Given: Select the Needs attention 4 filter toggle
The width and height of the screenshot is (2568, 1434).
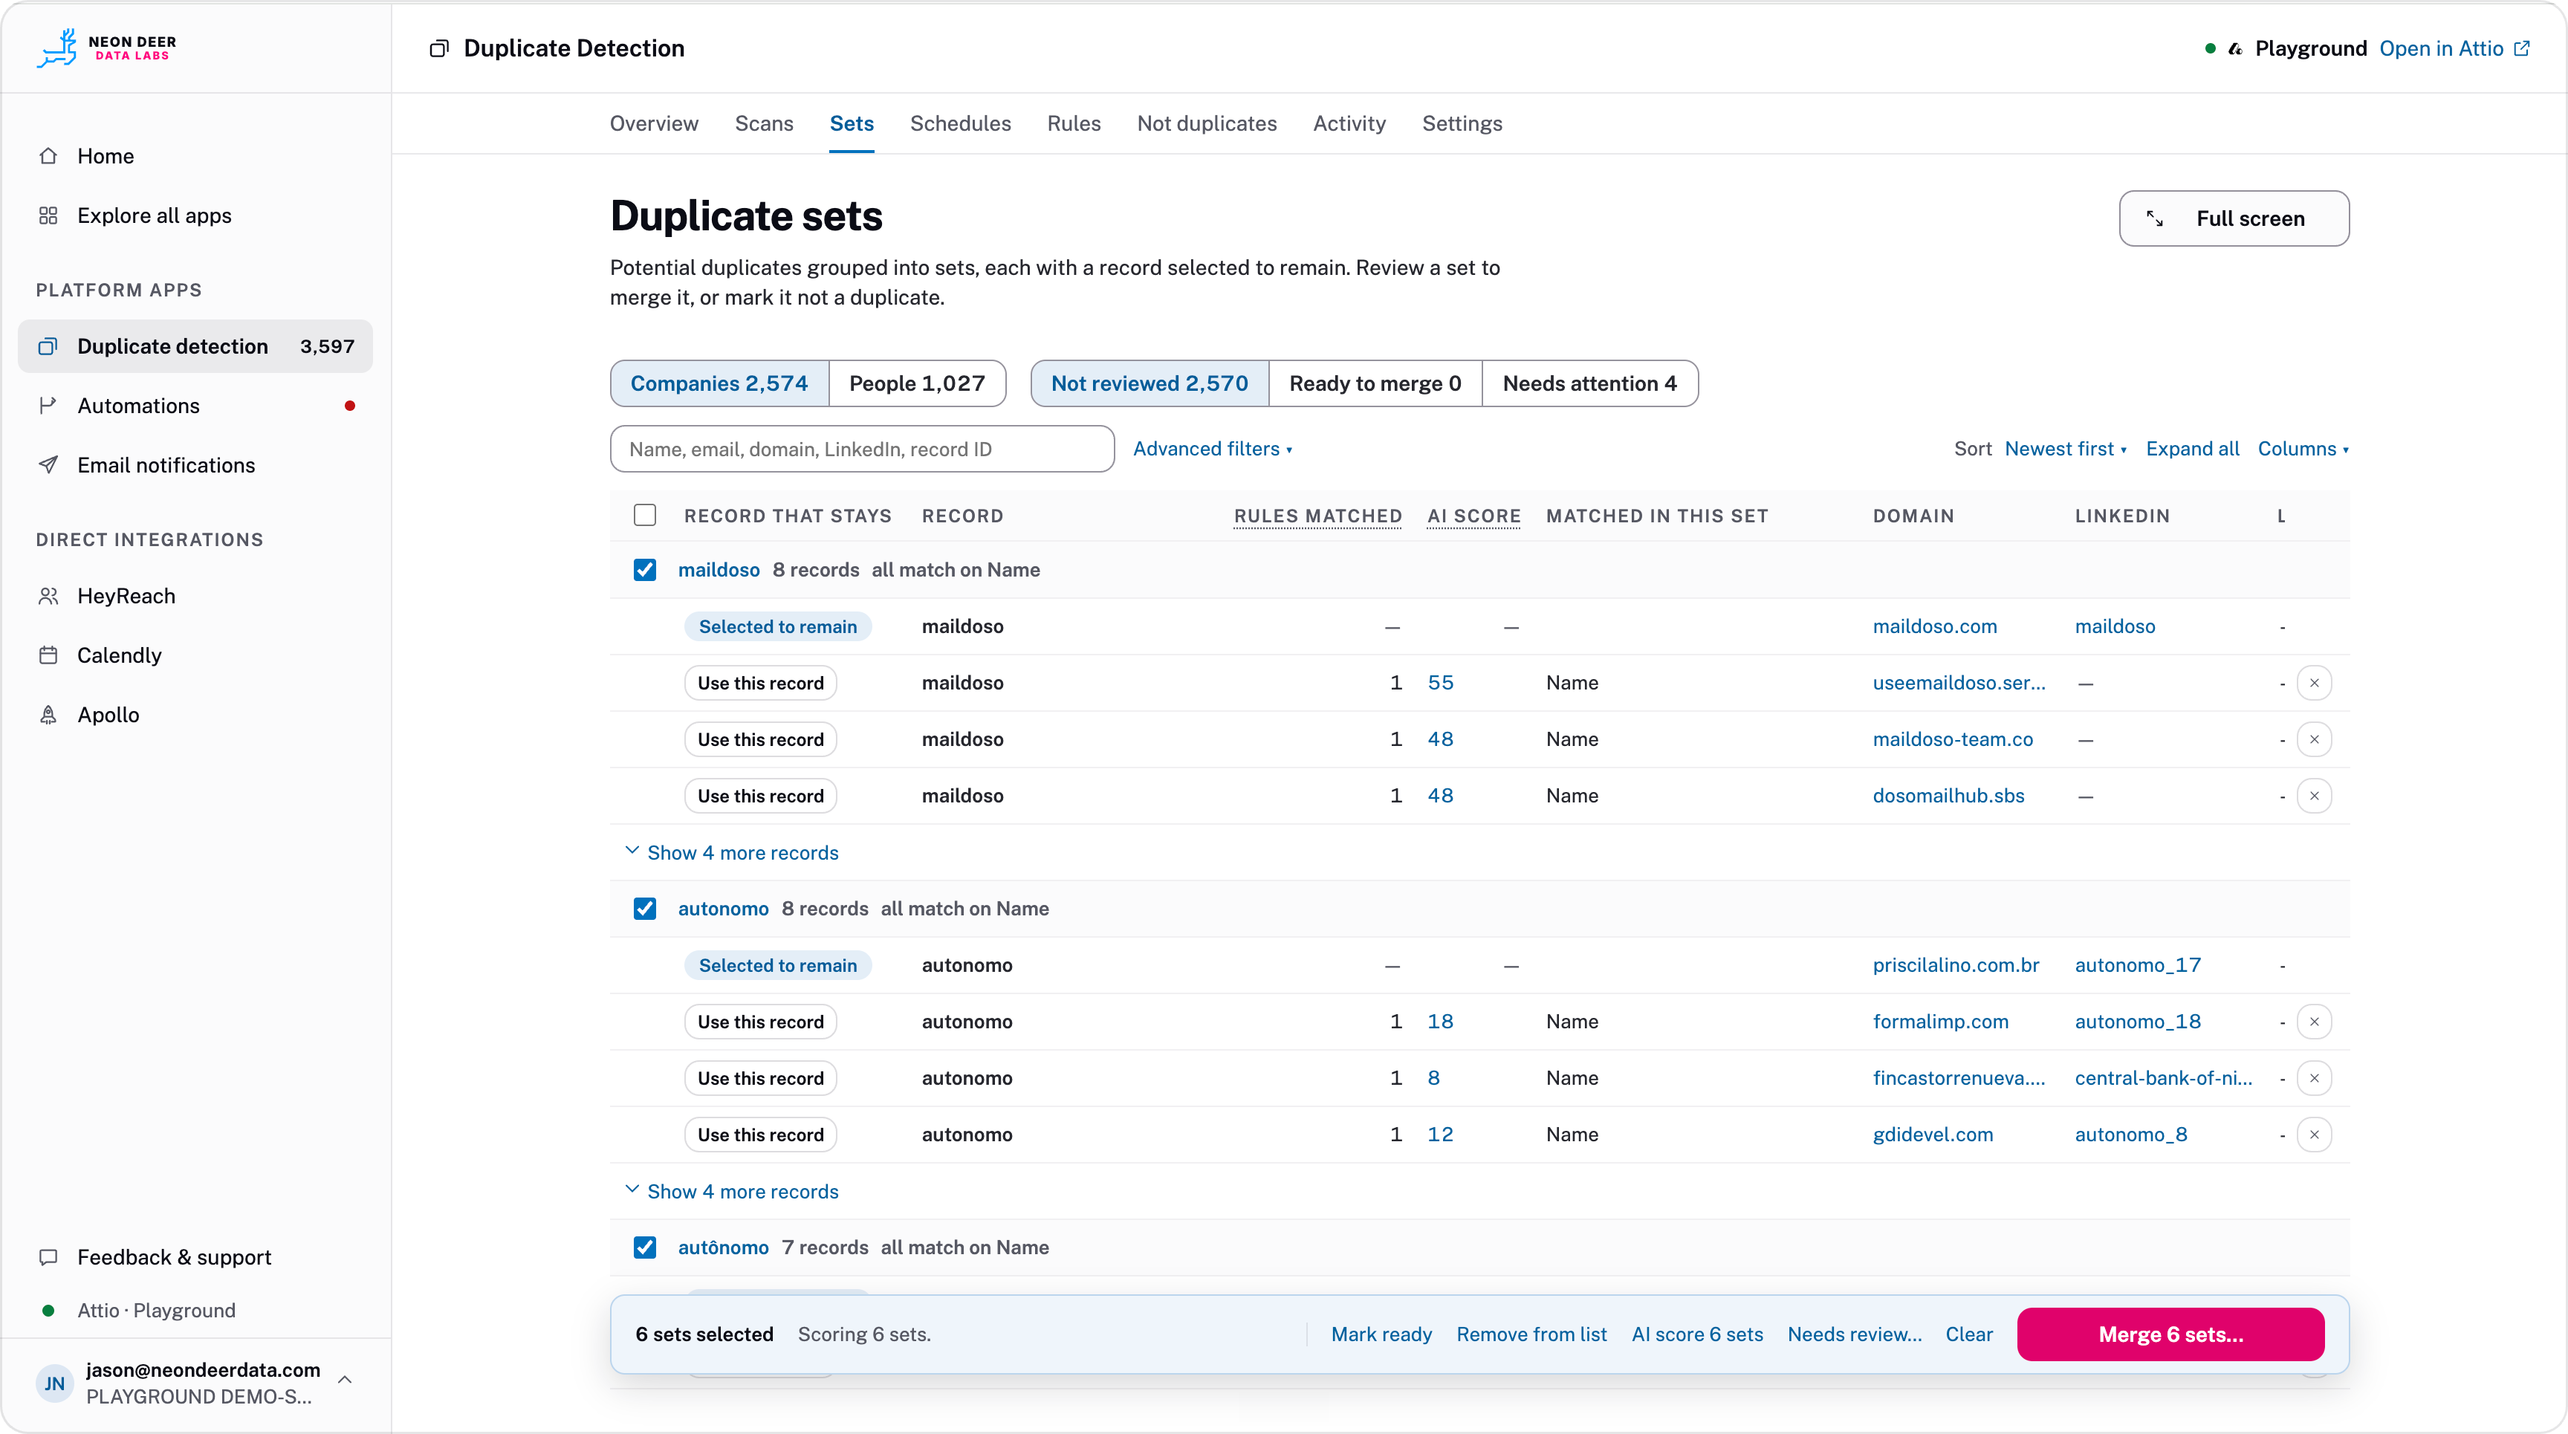Looking at the screenshot, I should click(x=1590, y=383).
